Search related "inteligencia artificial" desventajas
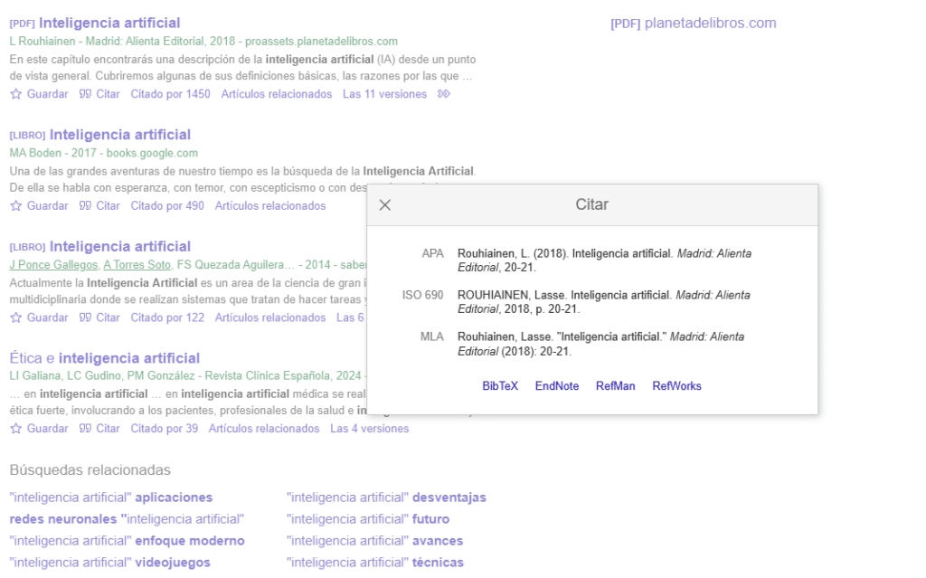Viewport: 926px width, 578px height. click(386, 497)
